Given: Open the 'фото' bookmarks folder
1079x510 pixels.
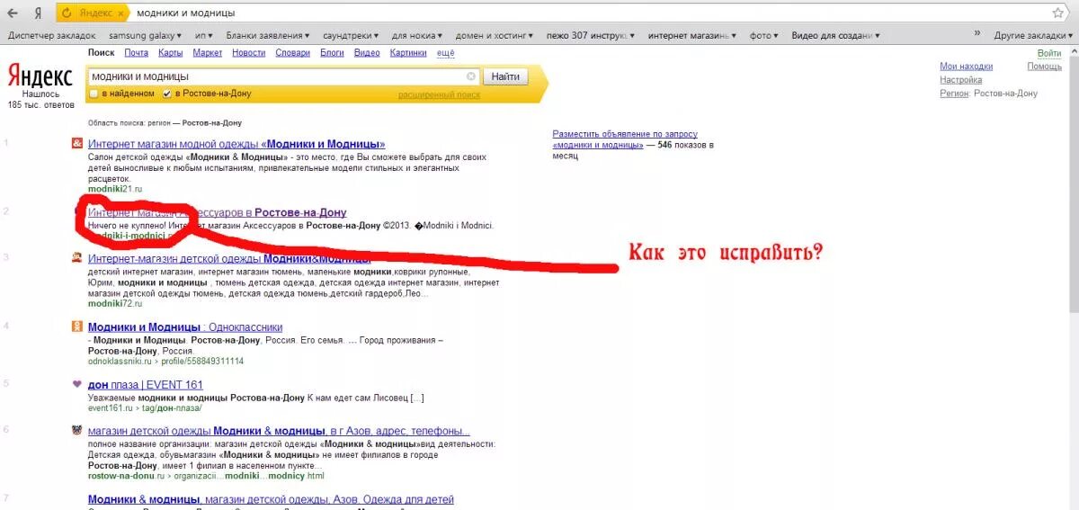Looking at the screenshot, I should [x=764, y=36].
